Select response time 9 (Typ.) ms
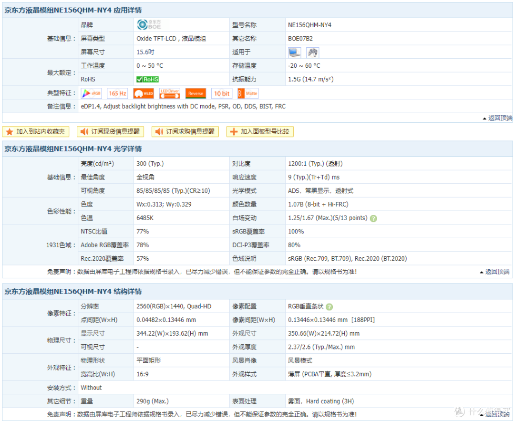Screen dimensions: 515x422 pos(314,177)
